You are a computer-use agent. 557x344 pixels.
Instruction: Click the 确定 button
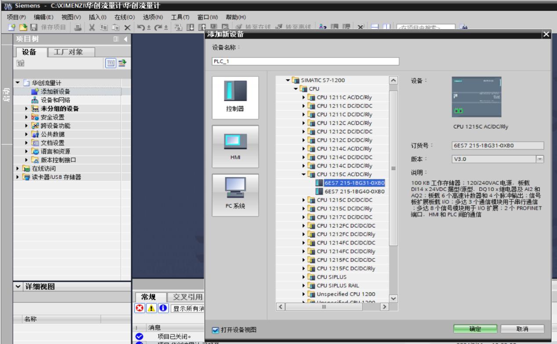click(x=475, y=329)
